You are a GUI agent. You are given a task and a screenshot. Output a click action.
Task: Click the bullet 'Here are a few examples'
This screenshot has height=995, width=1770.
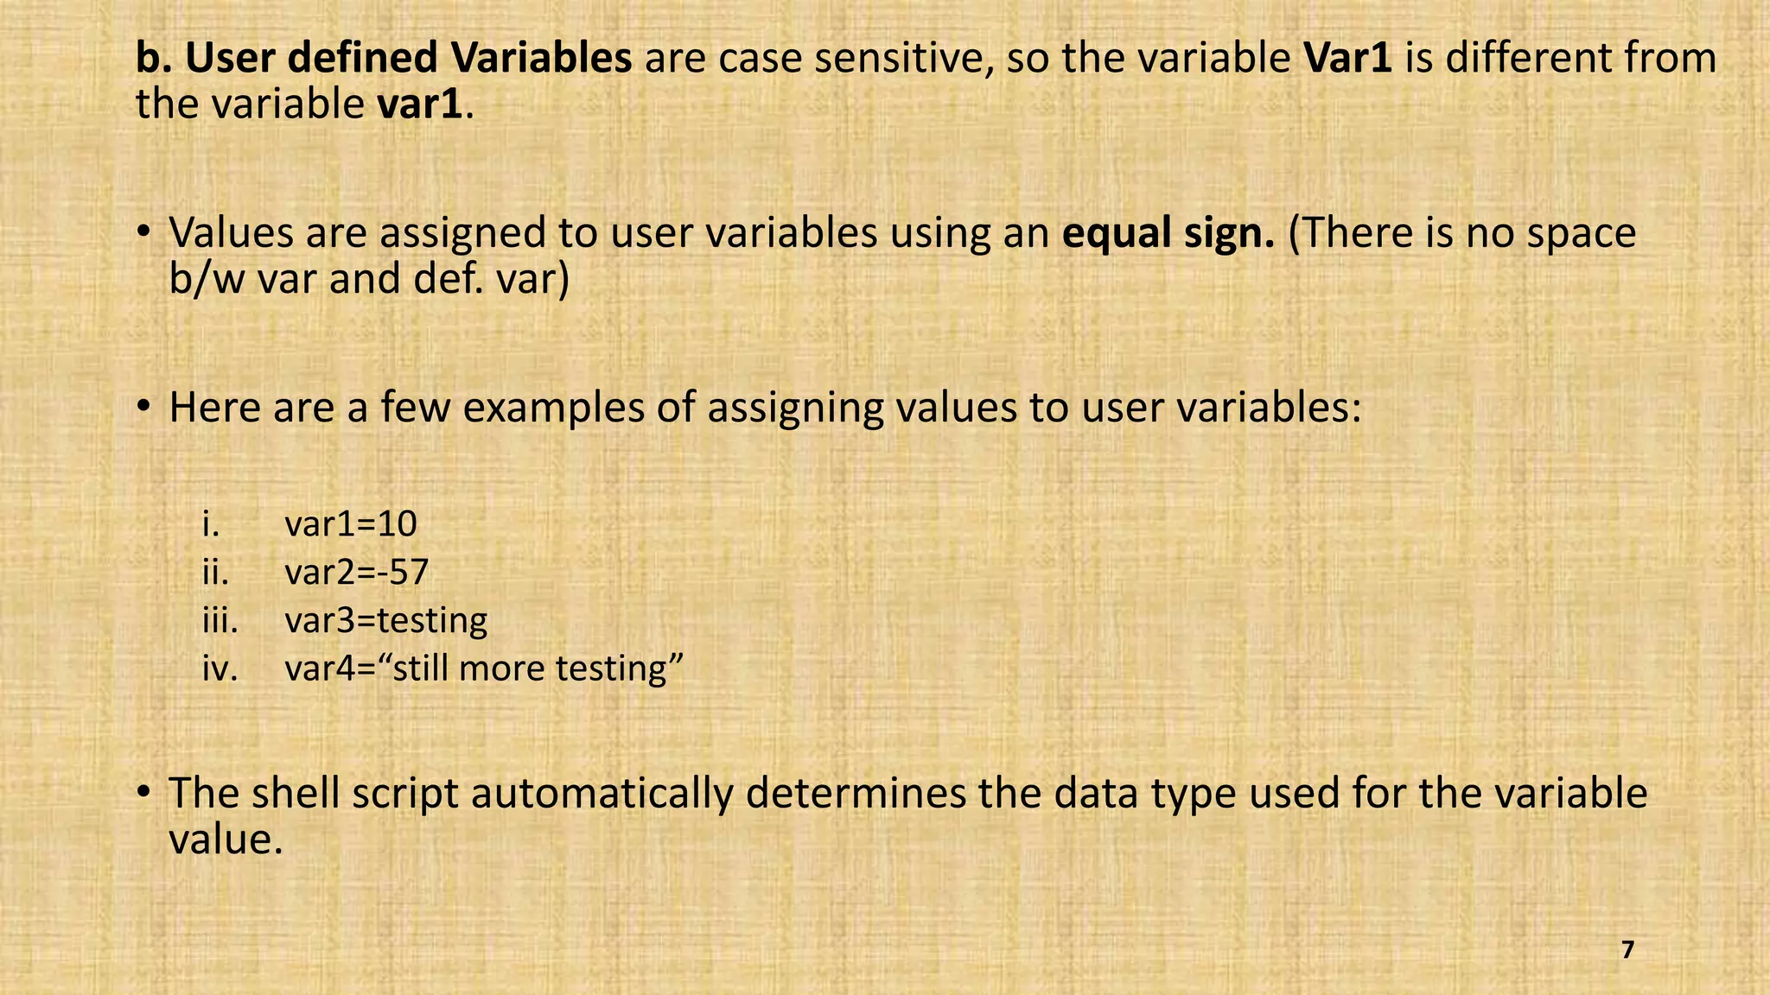pos(765,408)
